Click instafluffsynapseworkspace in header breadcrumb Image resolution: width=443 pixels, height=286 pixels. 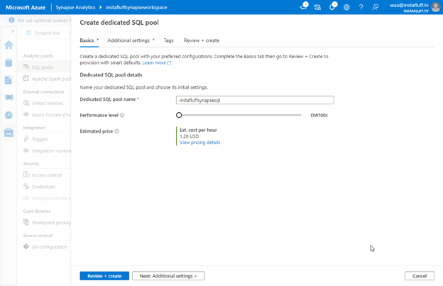pyautogui.click(x=136, y=7)
